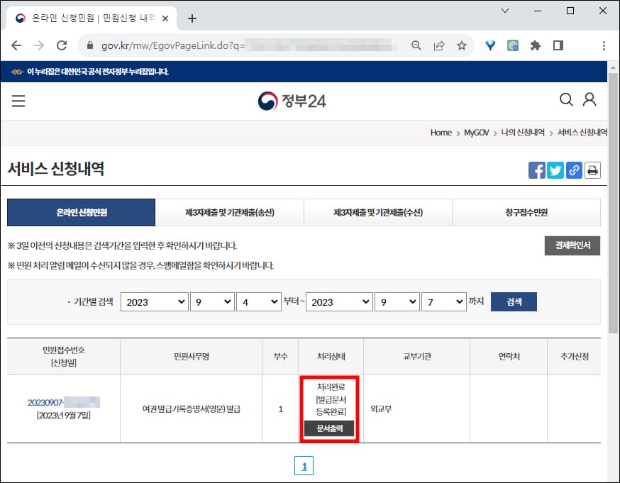The image size is (620, 483).
Task: Share the page via Twitter icon
Action: pos(556,170)
